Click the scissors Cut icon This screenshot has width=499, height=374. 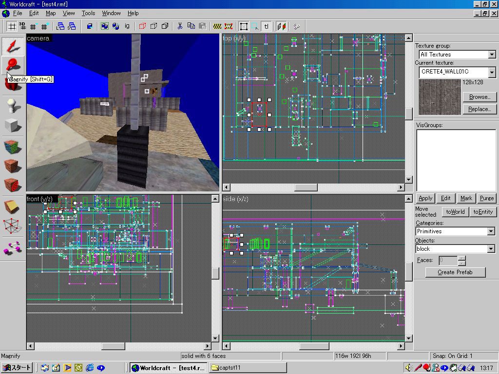point(179,26)
